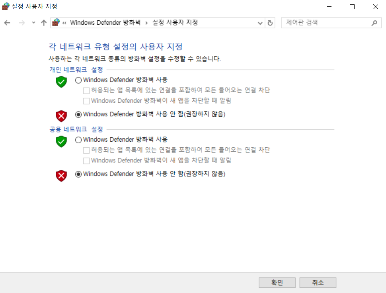Screen dimensions: 386x293
Task: Click heading 각 네트워크 유형 설정의 사용자 지정
Action: pos(115,47)
